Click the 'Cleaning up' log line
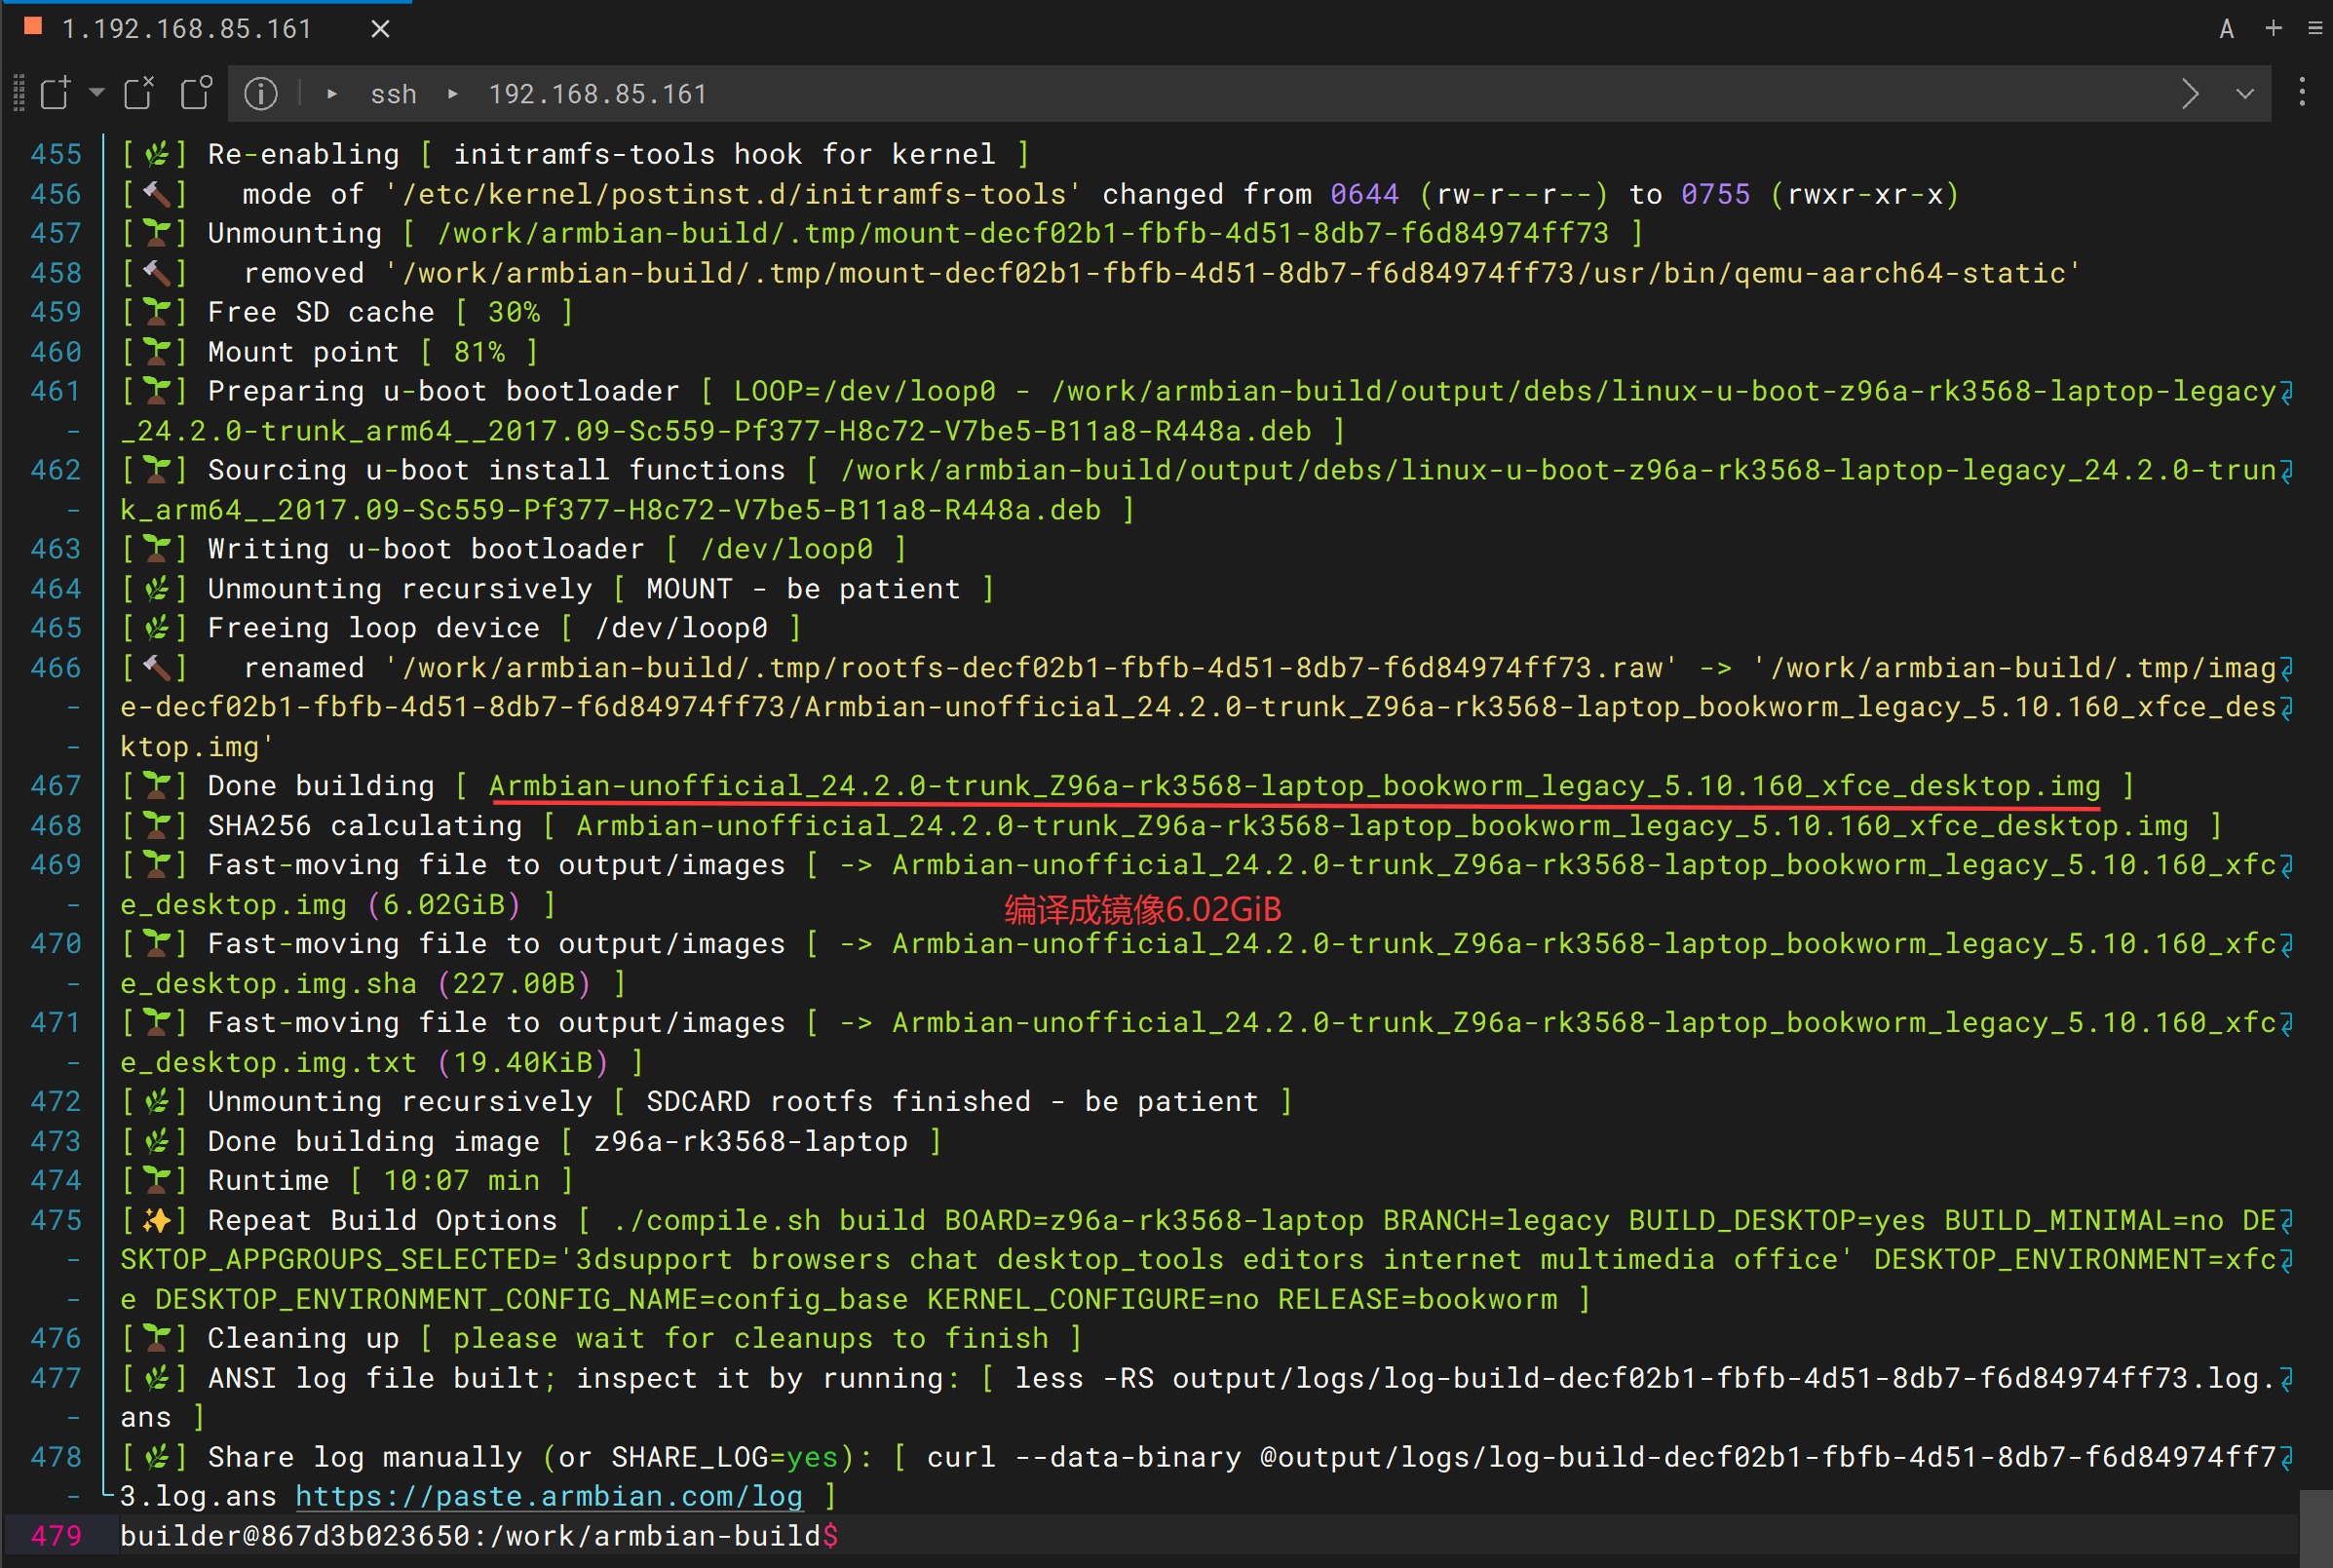Image resolution: width=2333 pixels, height=1568 pixels. pyautogui.click(x=601, y=1338)
